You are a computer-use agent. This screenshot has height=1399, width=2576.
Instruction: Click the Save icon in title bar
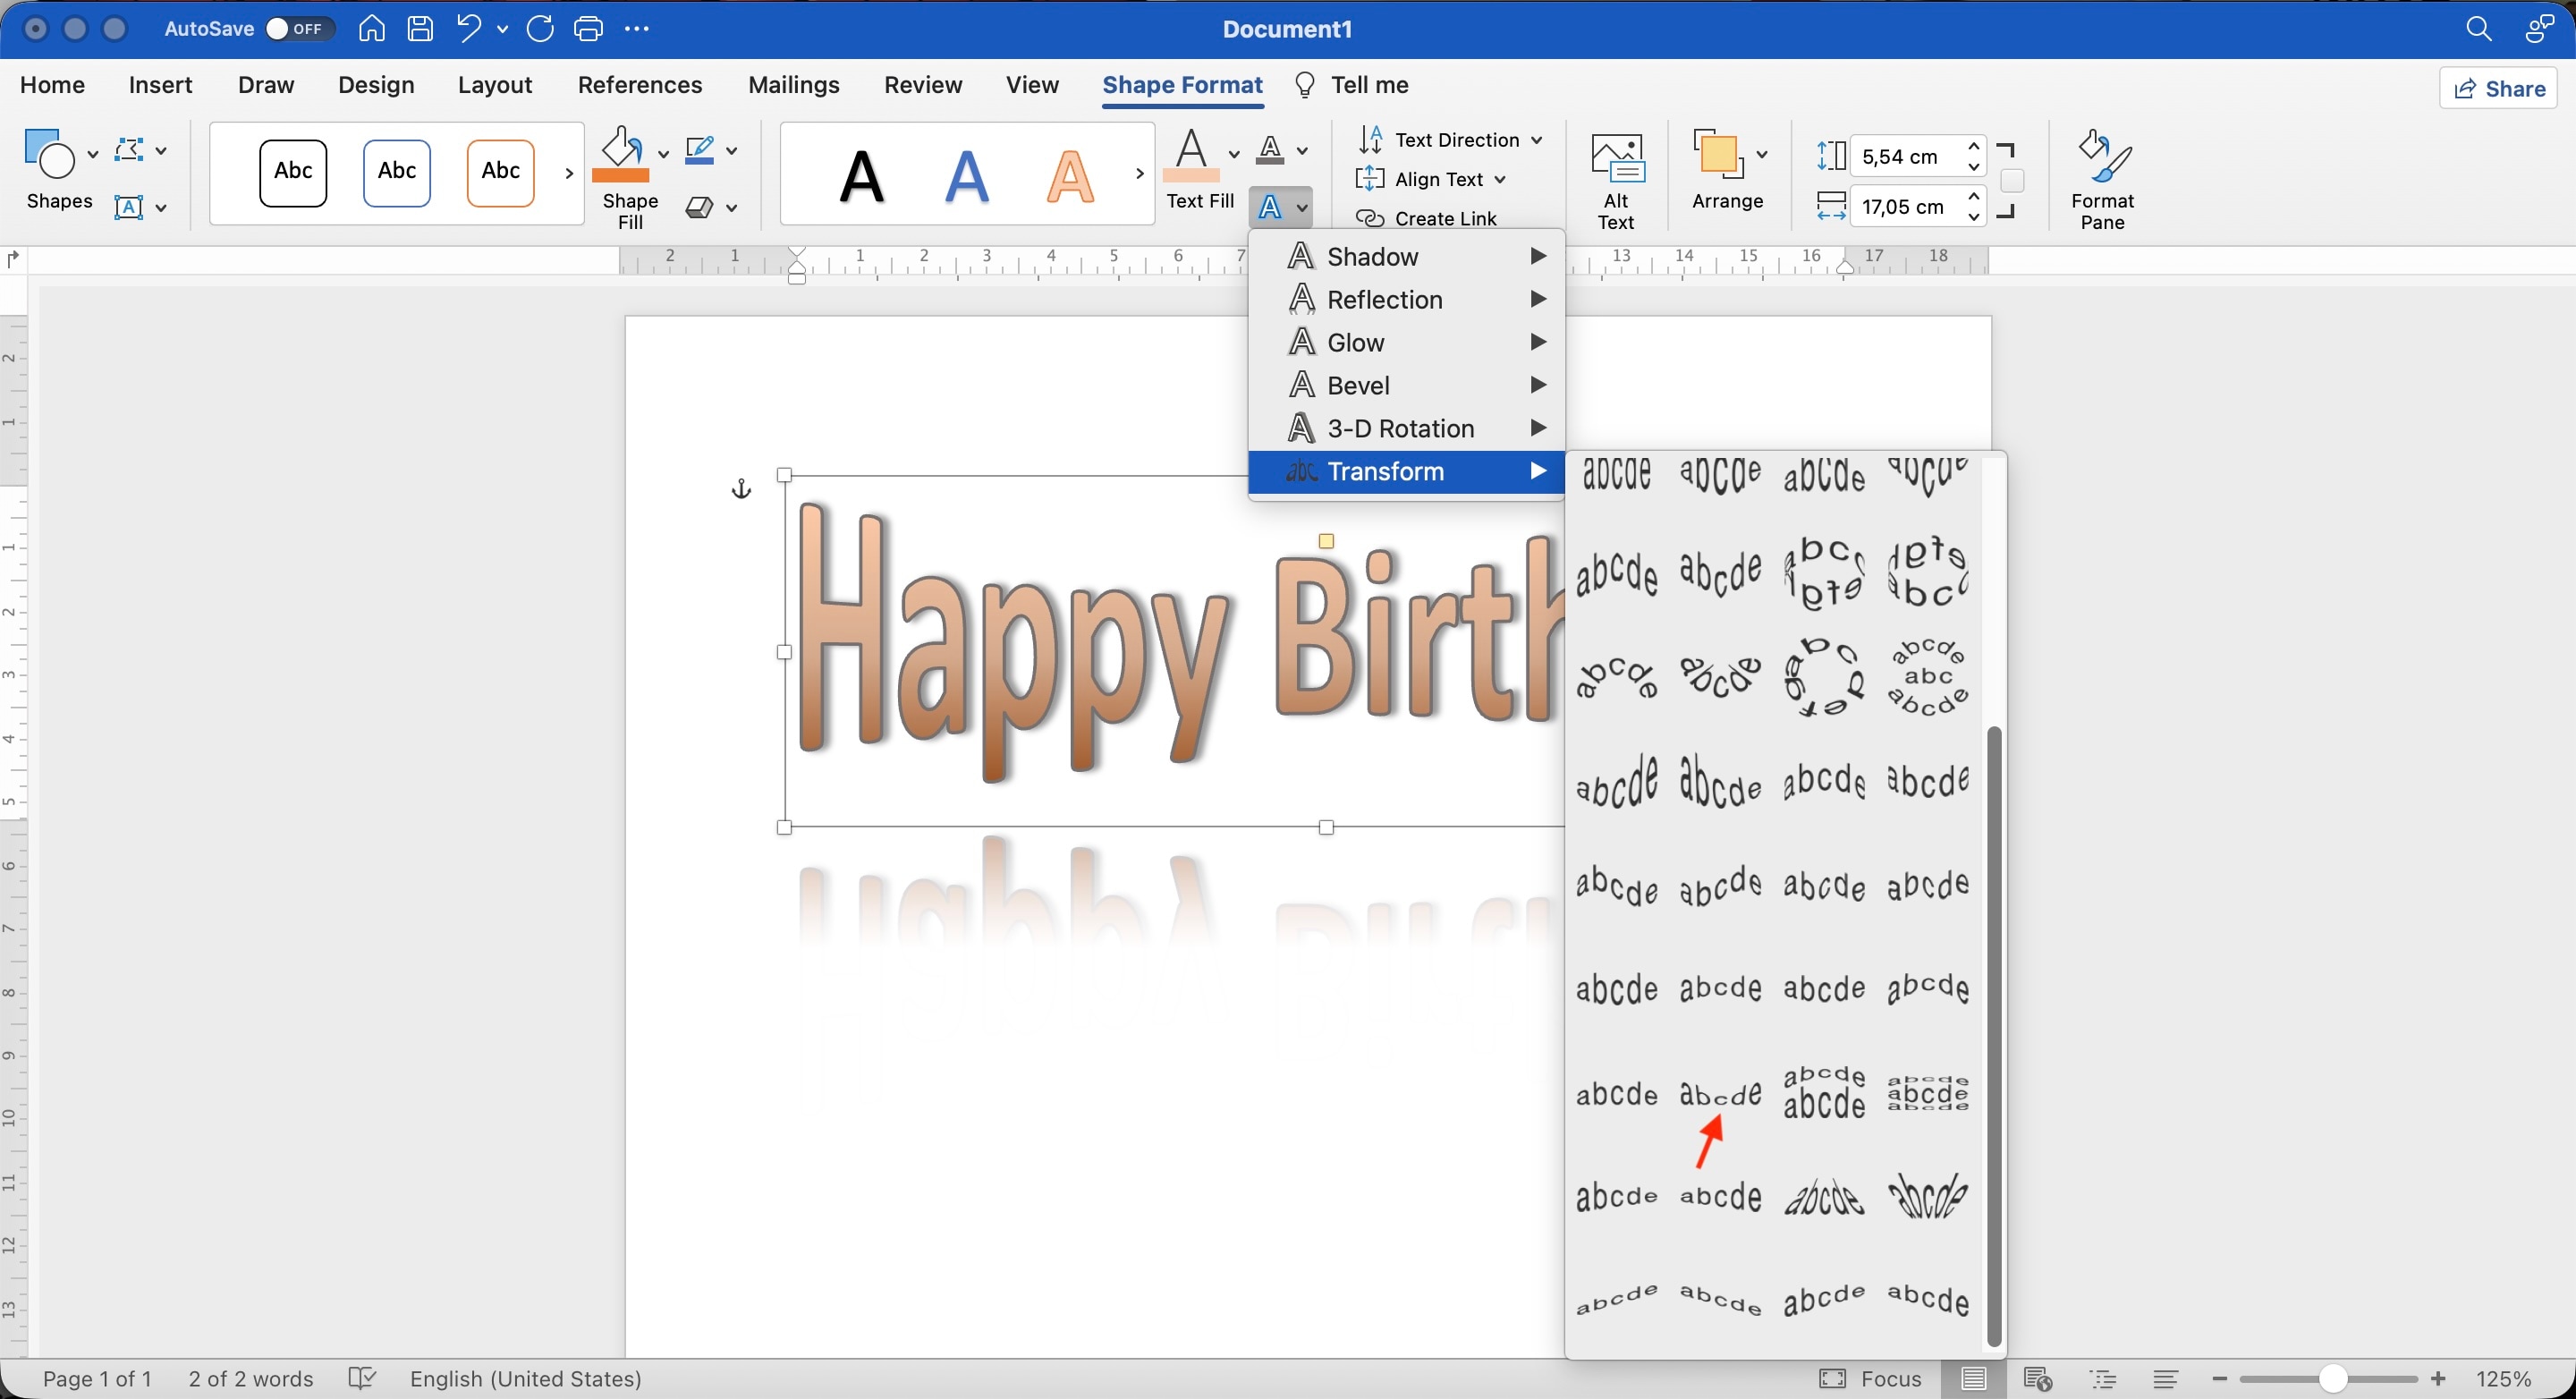click(x=420, y=29)
